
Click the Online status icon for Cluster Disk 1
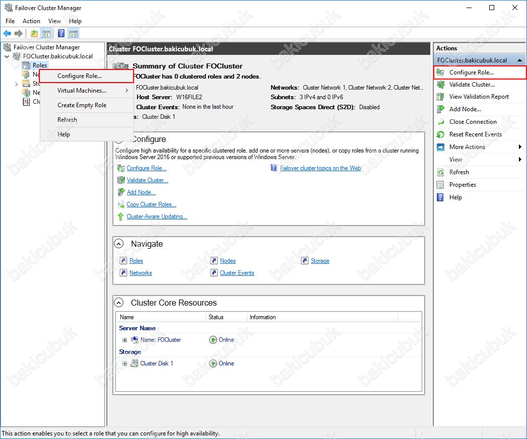(x=213, y=363)
